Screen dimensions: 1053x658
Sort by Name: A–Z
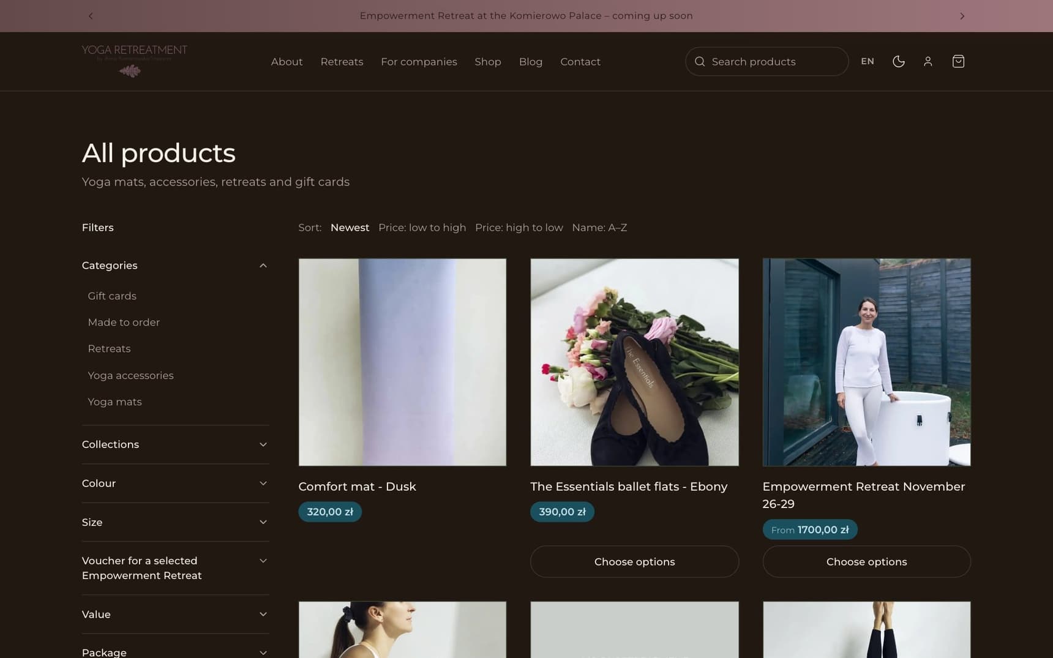pyautogui.click(x=599, y=228)
